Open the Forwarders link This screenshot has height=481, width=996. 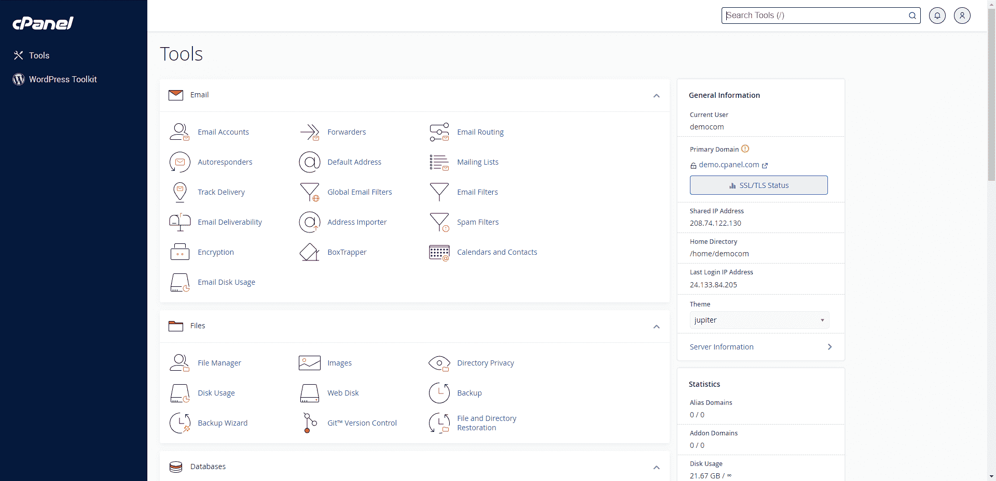(347, 132)
